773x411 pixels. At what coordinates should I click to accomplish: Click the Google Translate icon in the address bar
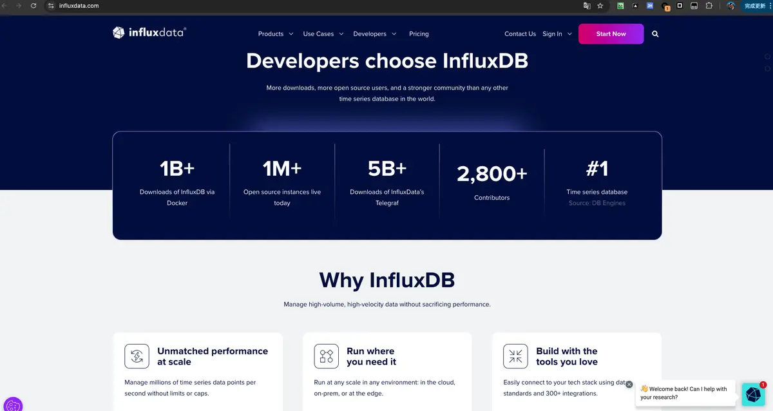(x=587, y=6)
